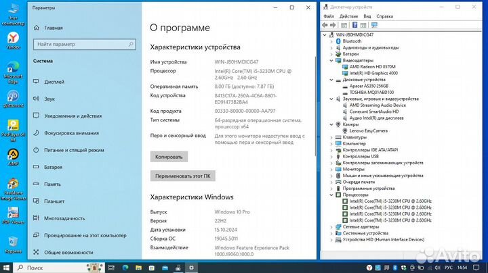Collapse the Видеоадаптеры category
This screenshot has height=273, width=488.
[331, 61]
